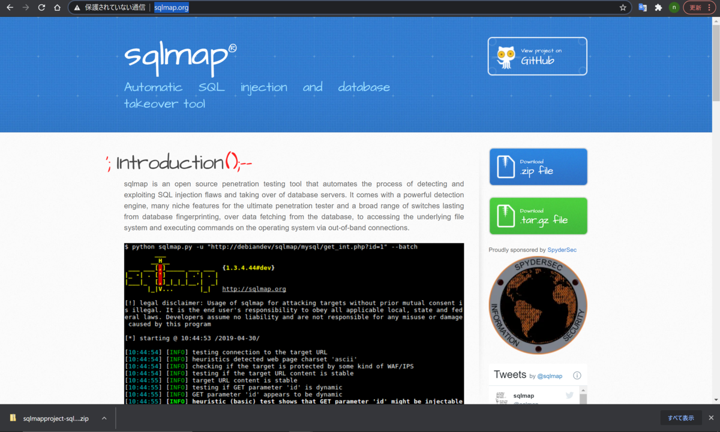Viewport: 720px width, 432px height.
Task: Open the sqlmap tweet author name
Action: (x=524, y=395)
